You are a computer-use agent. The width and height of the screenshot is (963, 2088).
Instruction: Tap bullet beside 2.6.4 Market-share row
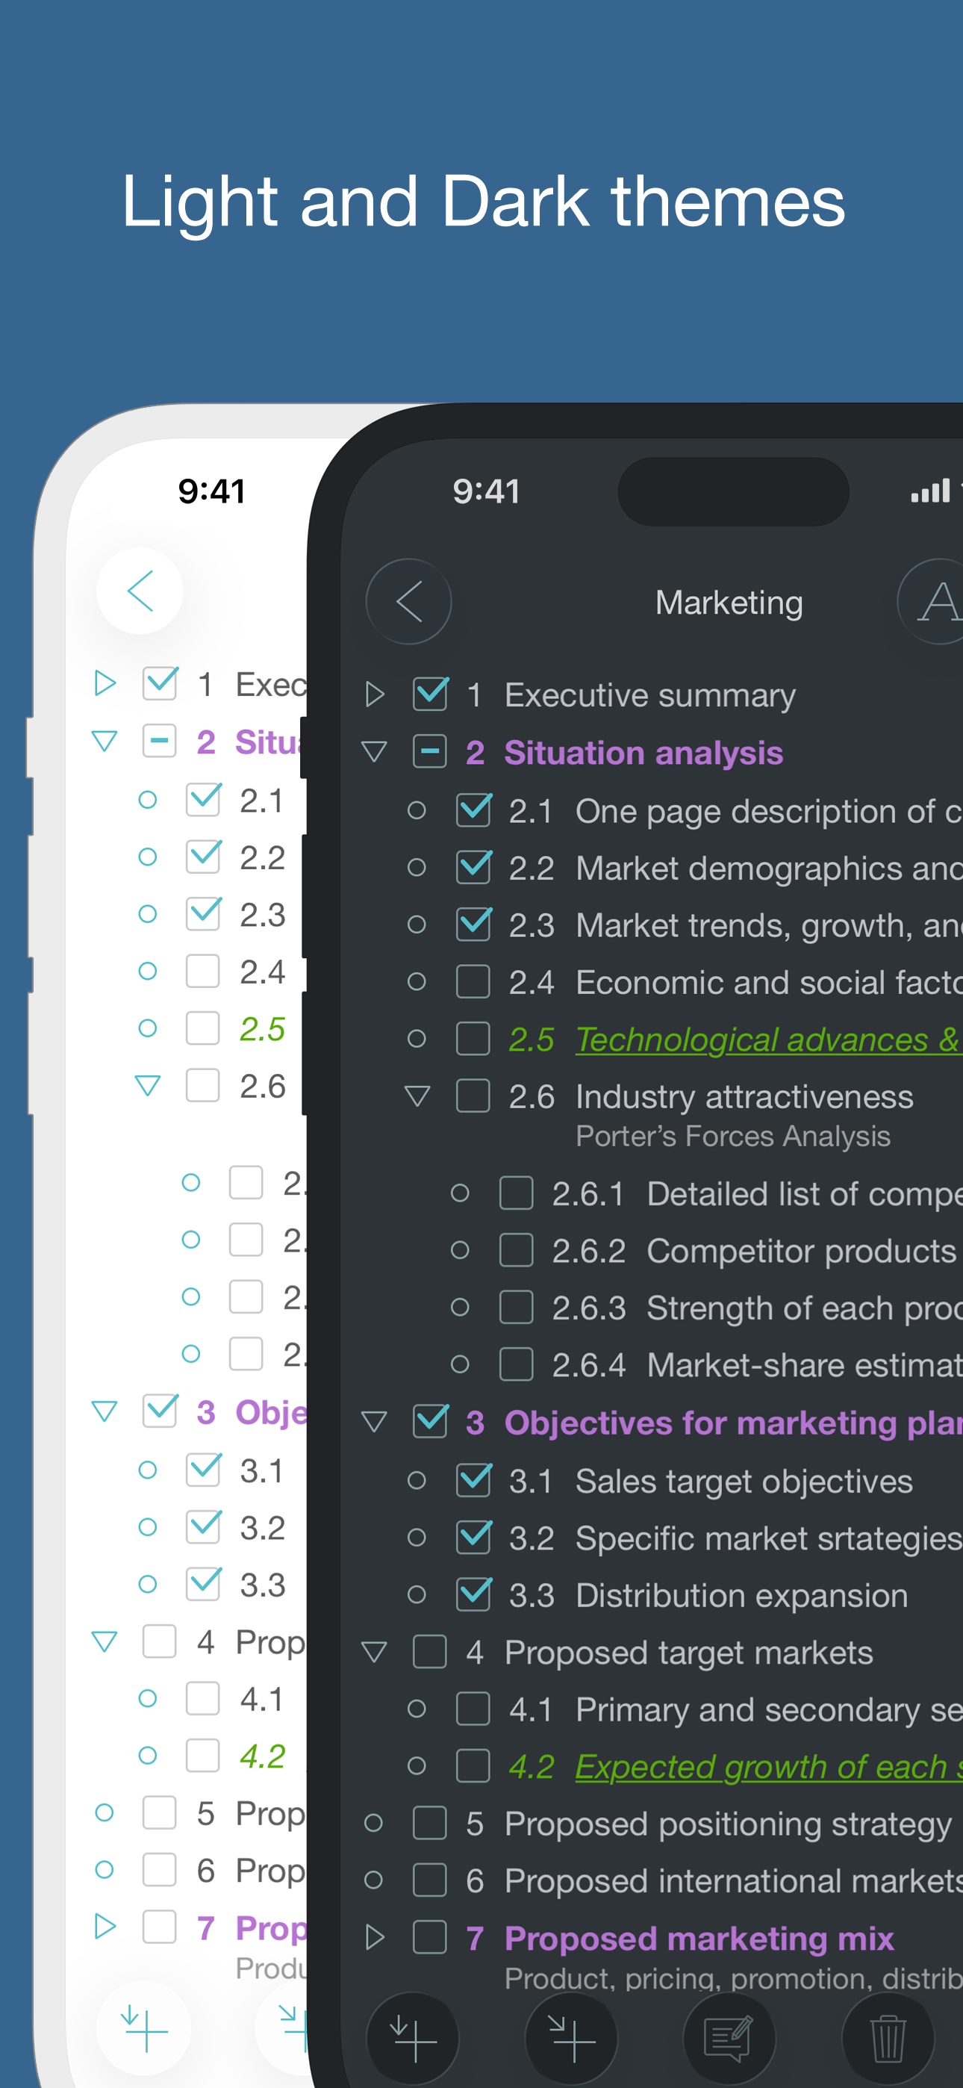tap(460, 1364)
